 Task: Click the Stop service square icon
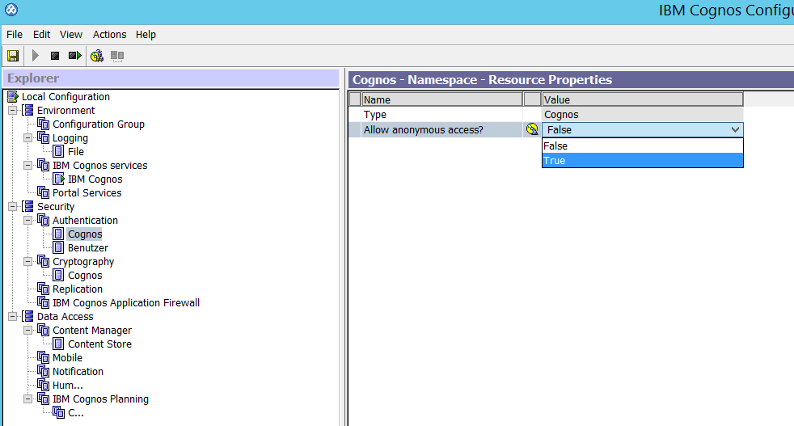55,56
